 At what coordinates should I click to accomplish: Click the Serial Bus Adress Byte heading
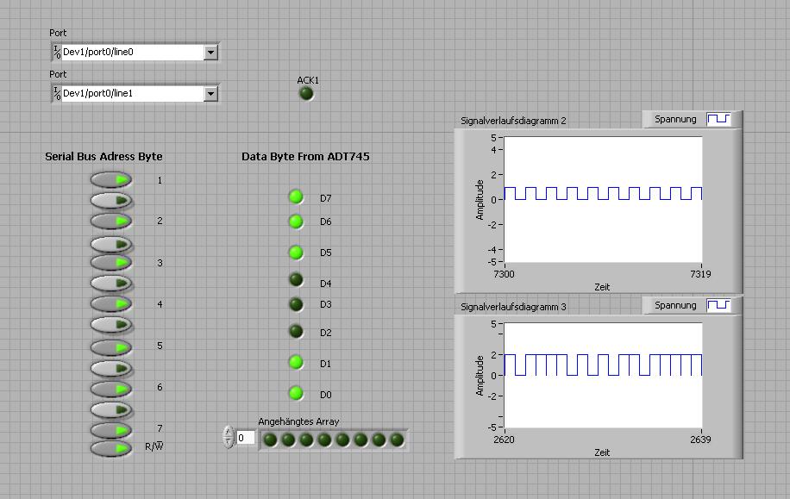[103, 157]
